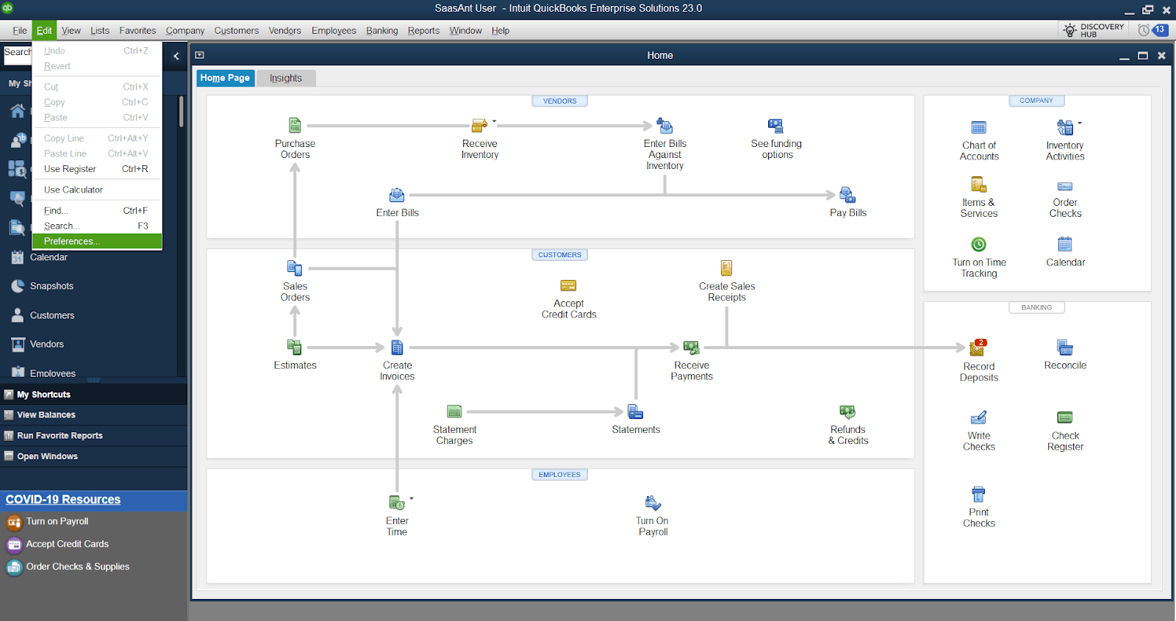
Task: Open the Enter Bills icon
Action: 397,195
